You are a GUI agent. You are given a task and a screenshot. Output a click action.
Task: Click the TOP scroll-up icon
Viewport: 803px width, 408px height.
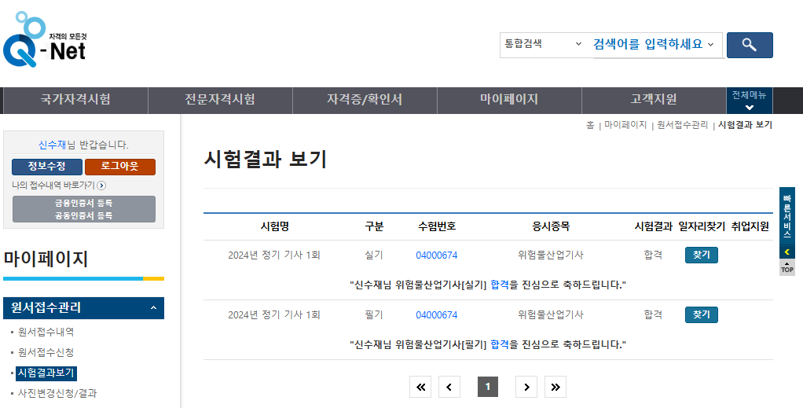coord(787,268)
